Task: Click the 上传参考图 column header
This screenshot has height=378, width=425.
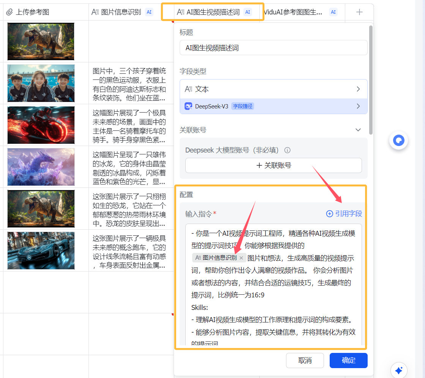Action: coord(32,12)
